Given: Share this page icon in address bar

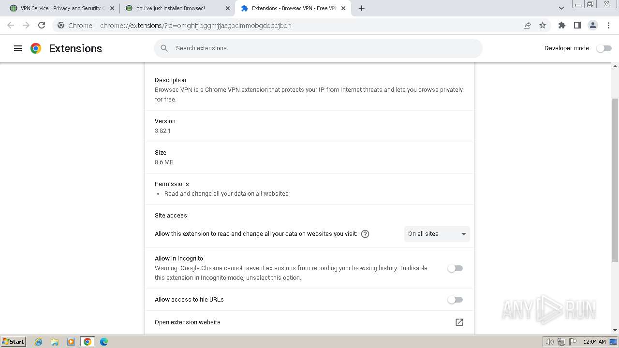Looking at the screenshot, I should pos(527,26).
